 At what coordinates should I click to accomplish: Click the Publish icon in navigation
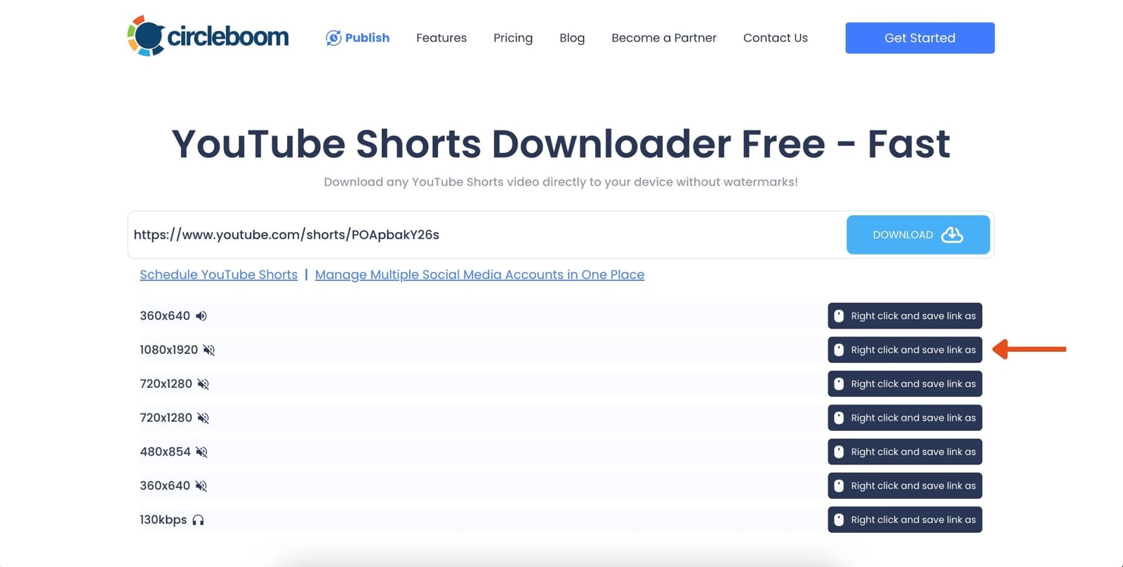pos(333,38)
